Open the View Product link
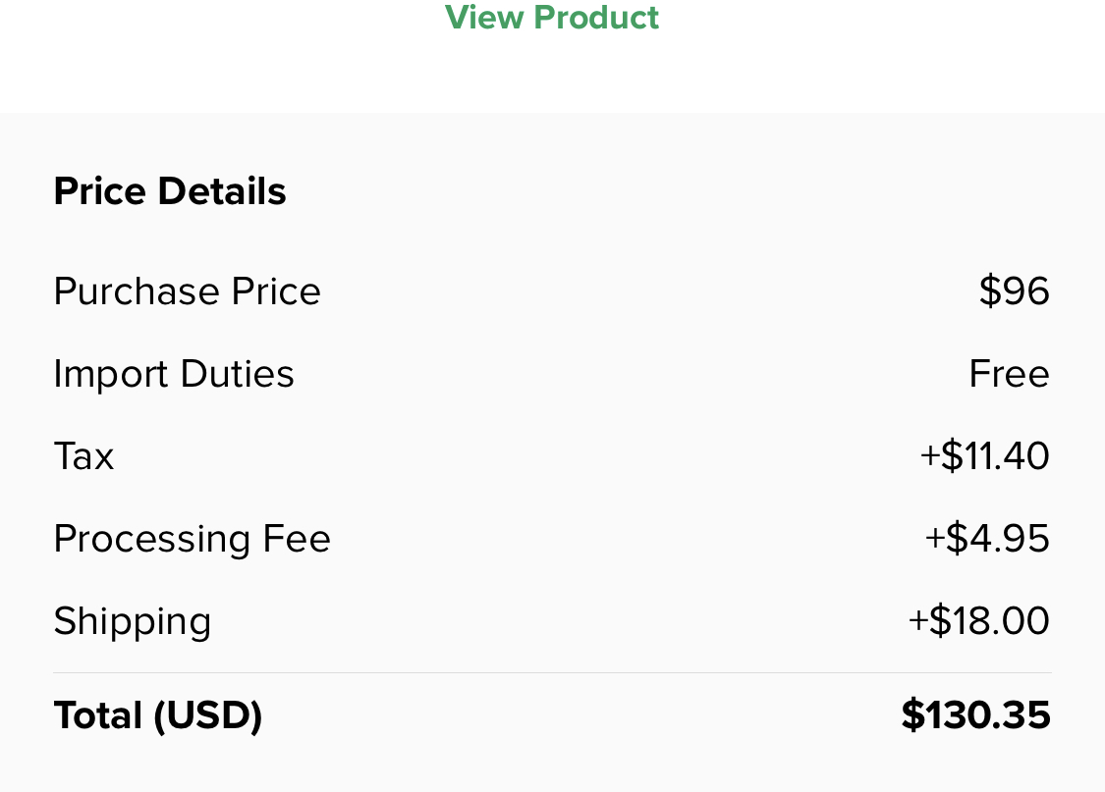Screen dimensions: 1105x792 tap(552, 18)
